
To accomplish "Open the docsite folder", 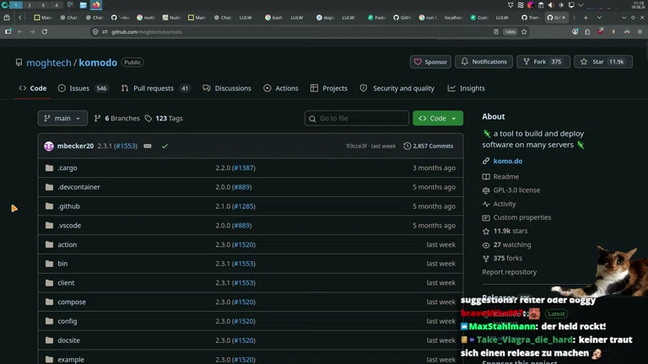I will [x=68, y=340].
